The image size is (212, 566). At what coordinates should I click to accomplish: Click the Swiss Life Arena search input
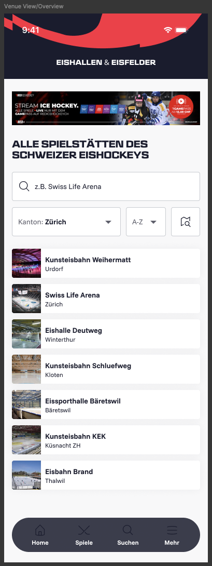point(106,186)
